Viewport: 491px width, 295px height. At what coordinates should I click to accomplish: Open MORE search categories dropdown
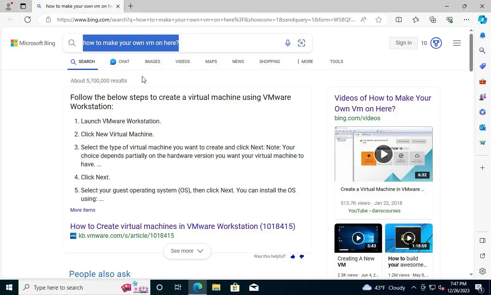(305, 61)
